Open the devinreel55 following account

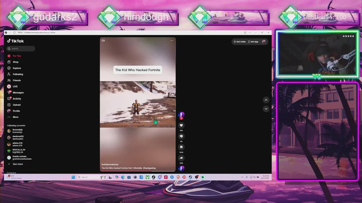click(16, 138)
